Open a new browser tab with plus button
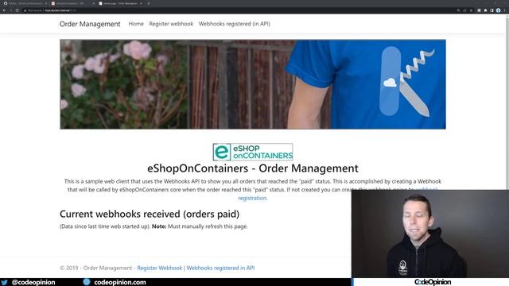Image resolution: width=509 pixels, height=286 pixels. click(149, 3)
